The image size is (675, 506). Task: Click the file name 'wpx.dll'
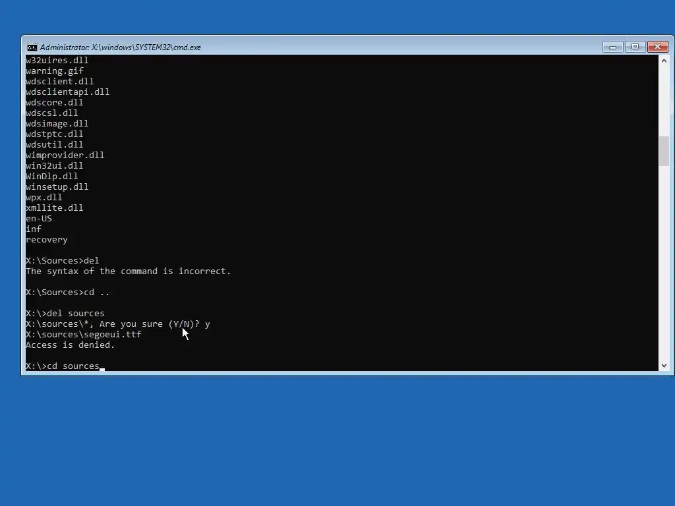click(x=44, y=198)
